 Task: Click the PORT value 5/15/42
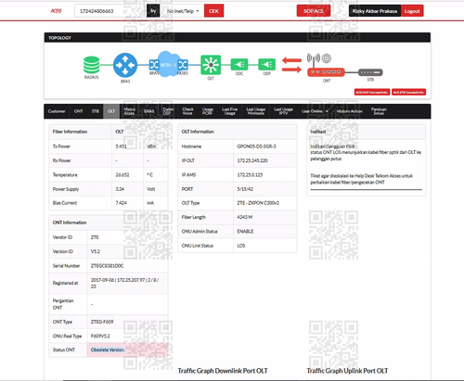click(245, 189)
